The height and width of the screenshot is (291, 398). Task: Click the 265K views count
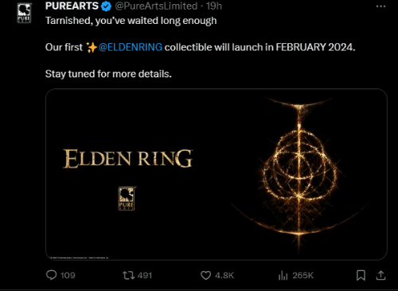pyautogui.click(x=302, y=275)
